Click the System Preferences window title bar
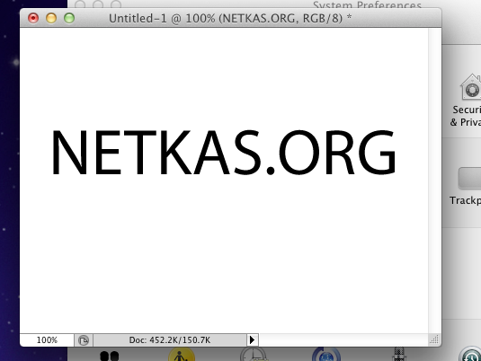Screen dimensions: 481x361 point(367,4)
